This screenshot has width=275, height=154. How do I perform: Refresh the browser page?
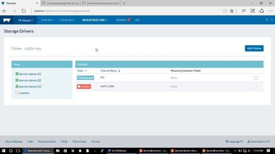tap(24, 11)
